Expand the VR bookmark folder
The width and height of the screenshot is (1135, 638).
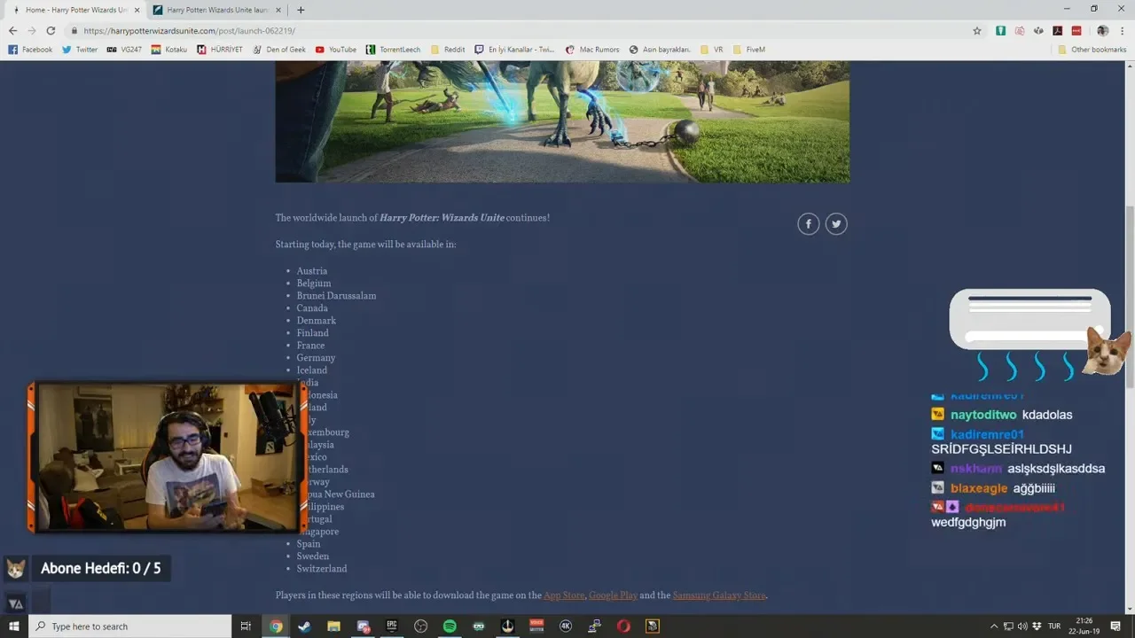point(711,50)
